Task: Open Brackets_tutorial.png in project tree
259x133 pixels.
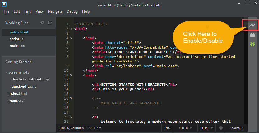Action: (x=30, y=79)
